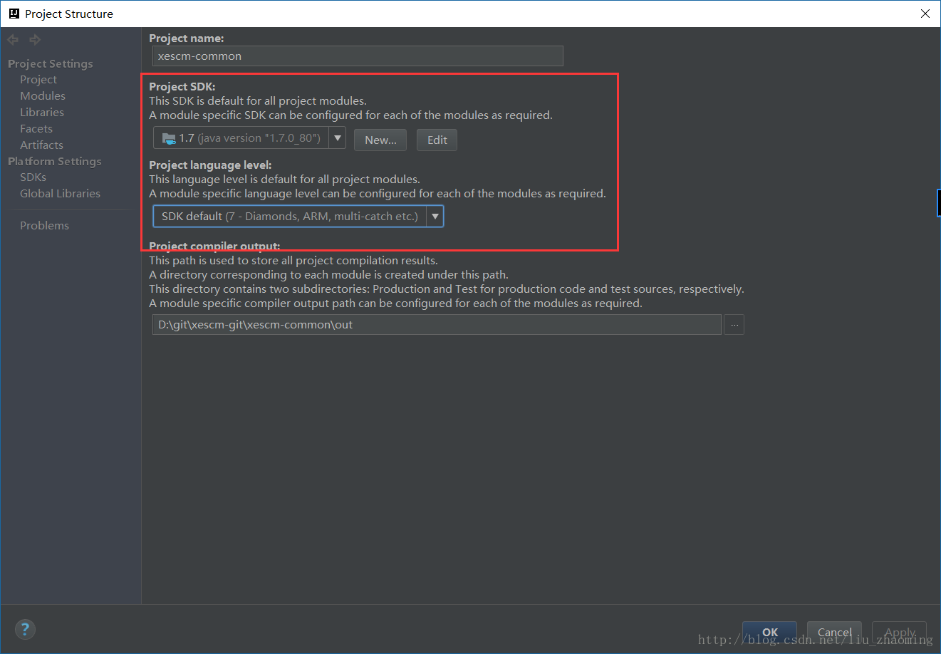Viewport: 941px width, 654px height.
Task: Click the compiler output path field
Action: pos(437,325)
